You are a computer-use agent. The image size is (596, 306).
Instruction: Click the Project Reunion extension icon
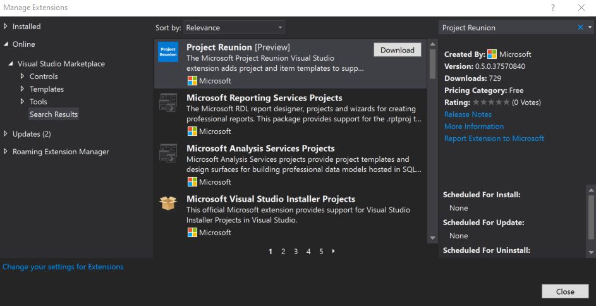click(x=168, y=52)
